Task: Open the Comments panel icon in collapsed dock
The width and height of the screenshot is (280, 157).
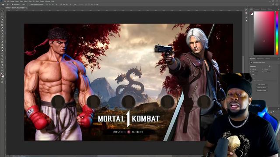Action: point(246,13)
